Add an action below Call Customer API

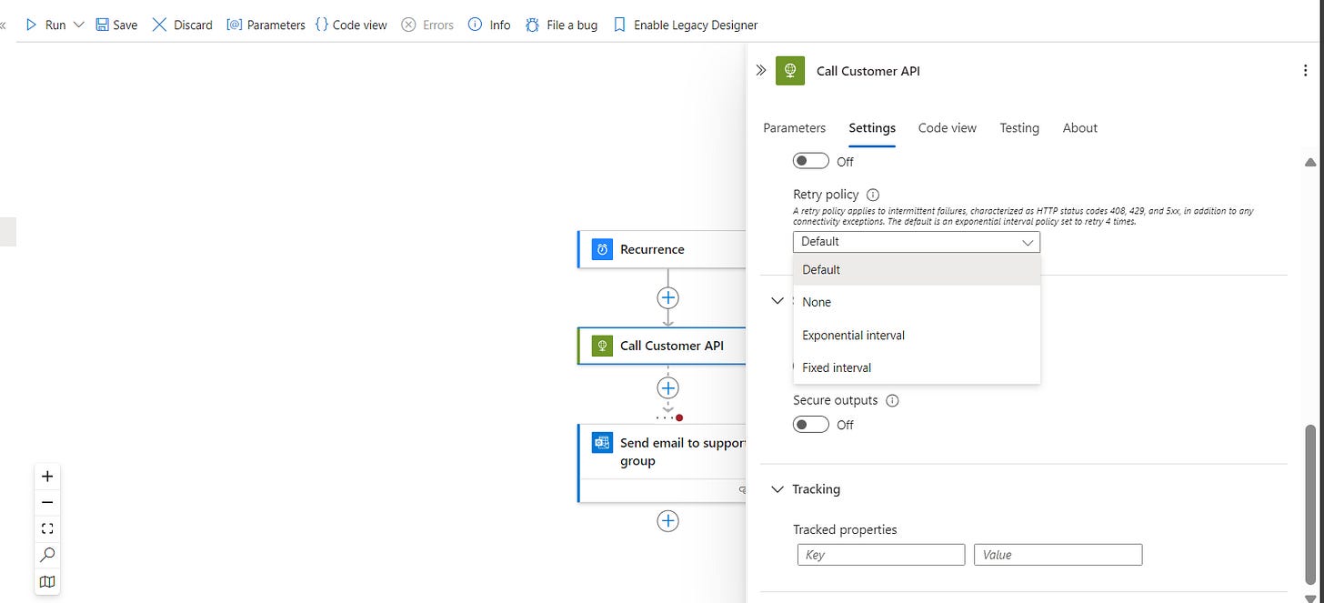[x=668, y=387]
